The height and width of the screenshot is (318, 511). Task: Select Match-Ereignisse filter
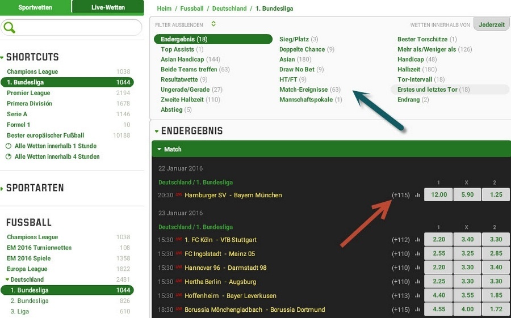pos(309,90)
